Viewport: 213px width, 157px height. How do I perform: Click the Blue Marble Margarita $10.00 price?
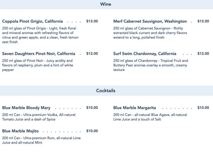coord(203,108)
